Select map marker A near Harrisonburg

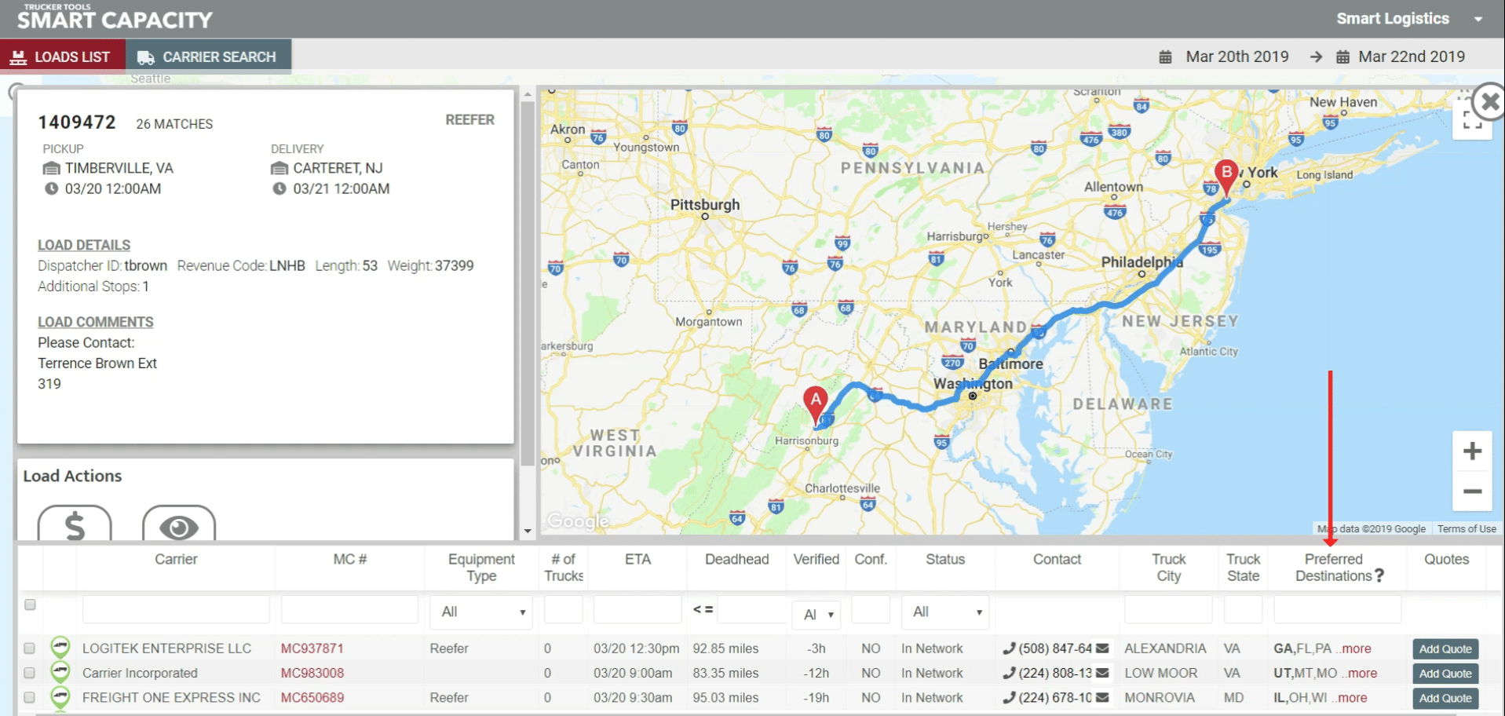click(x=816, y=406)
